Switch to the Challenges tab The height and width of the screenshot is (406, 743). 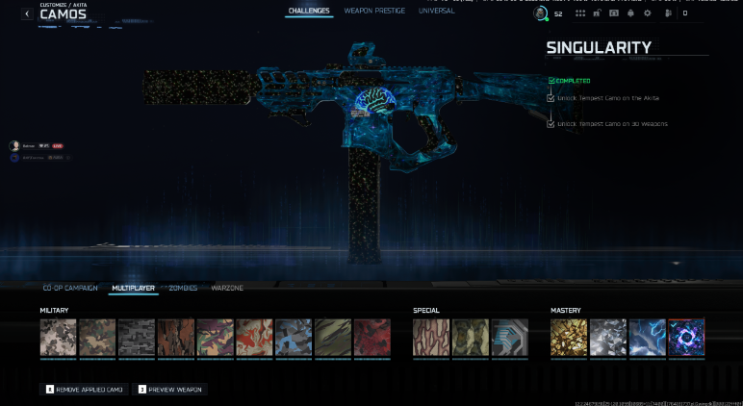point(309,11)
